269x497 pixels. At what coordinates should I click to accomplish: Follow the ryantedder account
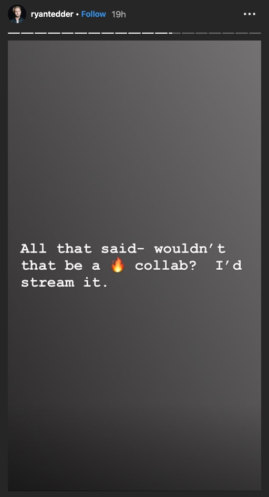tap(94, 14)
